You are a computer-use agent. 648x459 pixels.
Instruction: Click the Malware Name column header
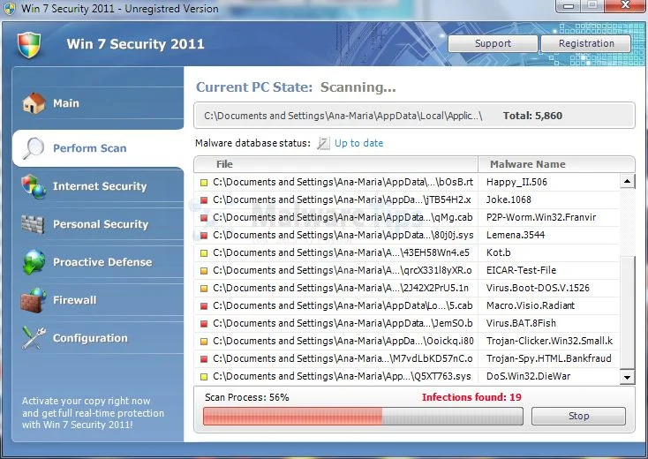pos(556,164)
